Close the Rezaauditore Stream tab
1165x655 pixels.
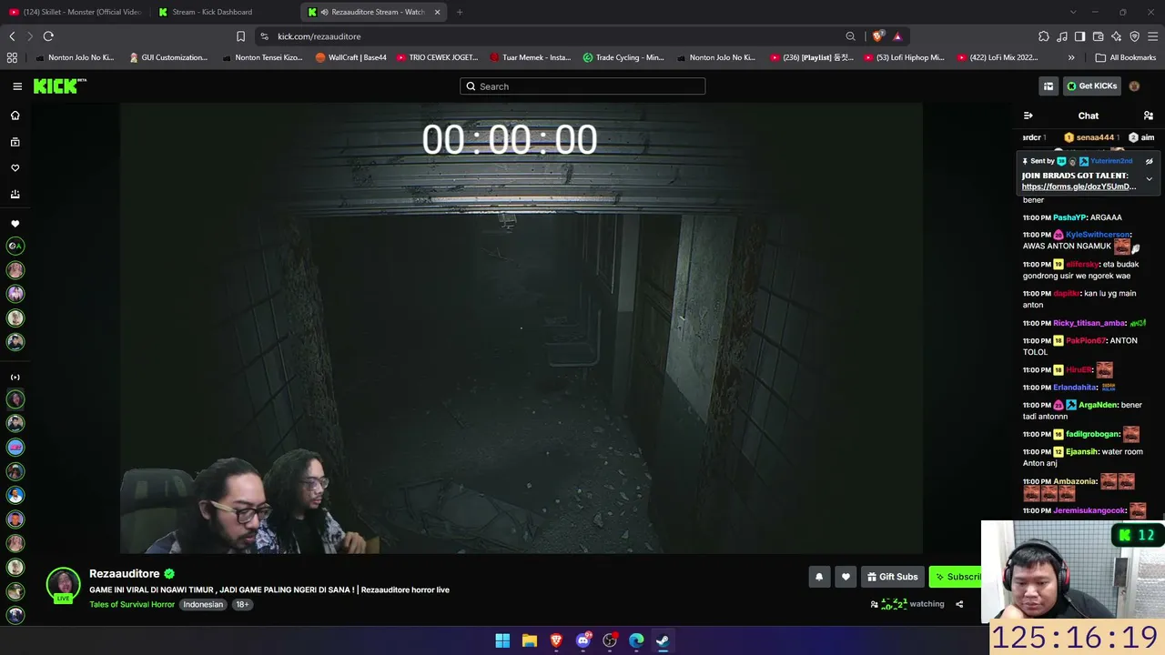click(438, 12)
